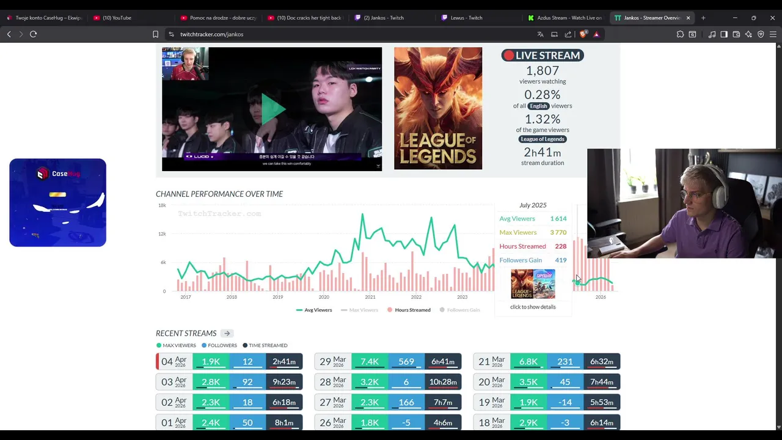Open Brave Shields lion icon
This screenshot has width=782, height=440.
[583, 34]
